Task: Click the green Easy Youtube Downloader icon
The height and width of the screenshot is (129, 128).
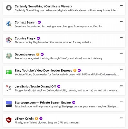Action: click(9, 72)
